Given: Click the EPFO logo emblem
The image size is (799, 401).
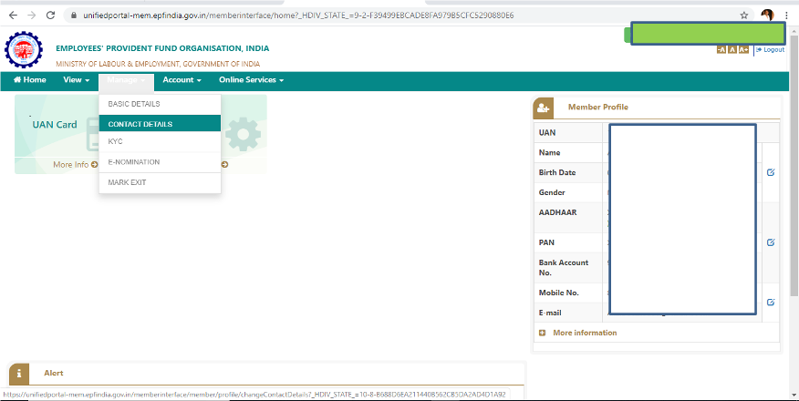Looking at the screenshot, I should [x=24, y=52].
